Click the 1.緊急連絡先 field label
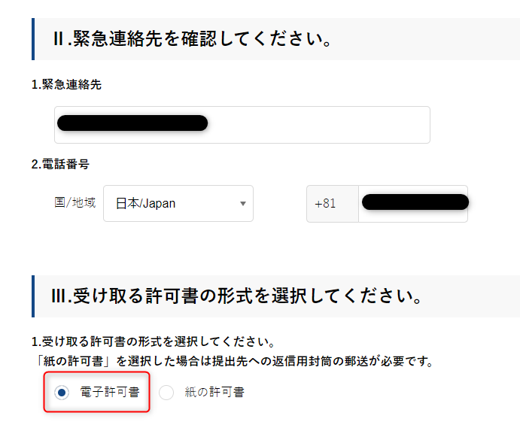This screenshot has height=443, width=520. tap(66, 84)
